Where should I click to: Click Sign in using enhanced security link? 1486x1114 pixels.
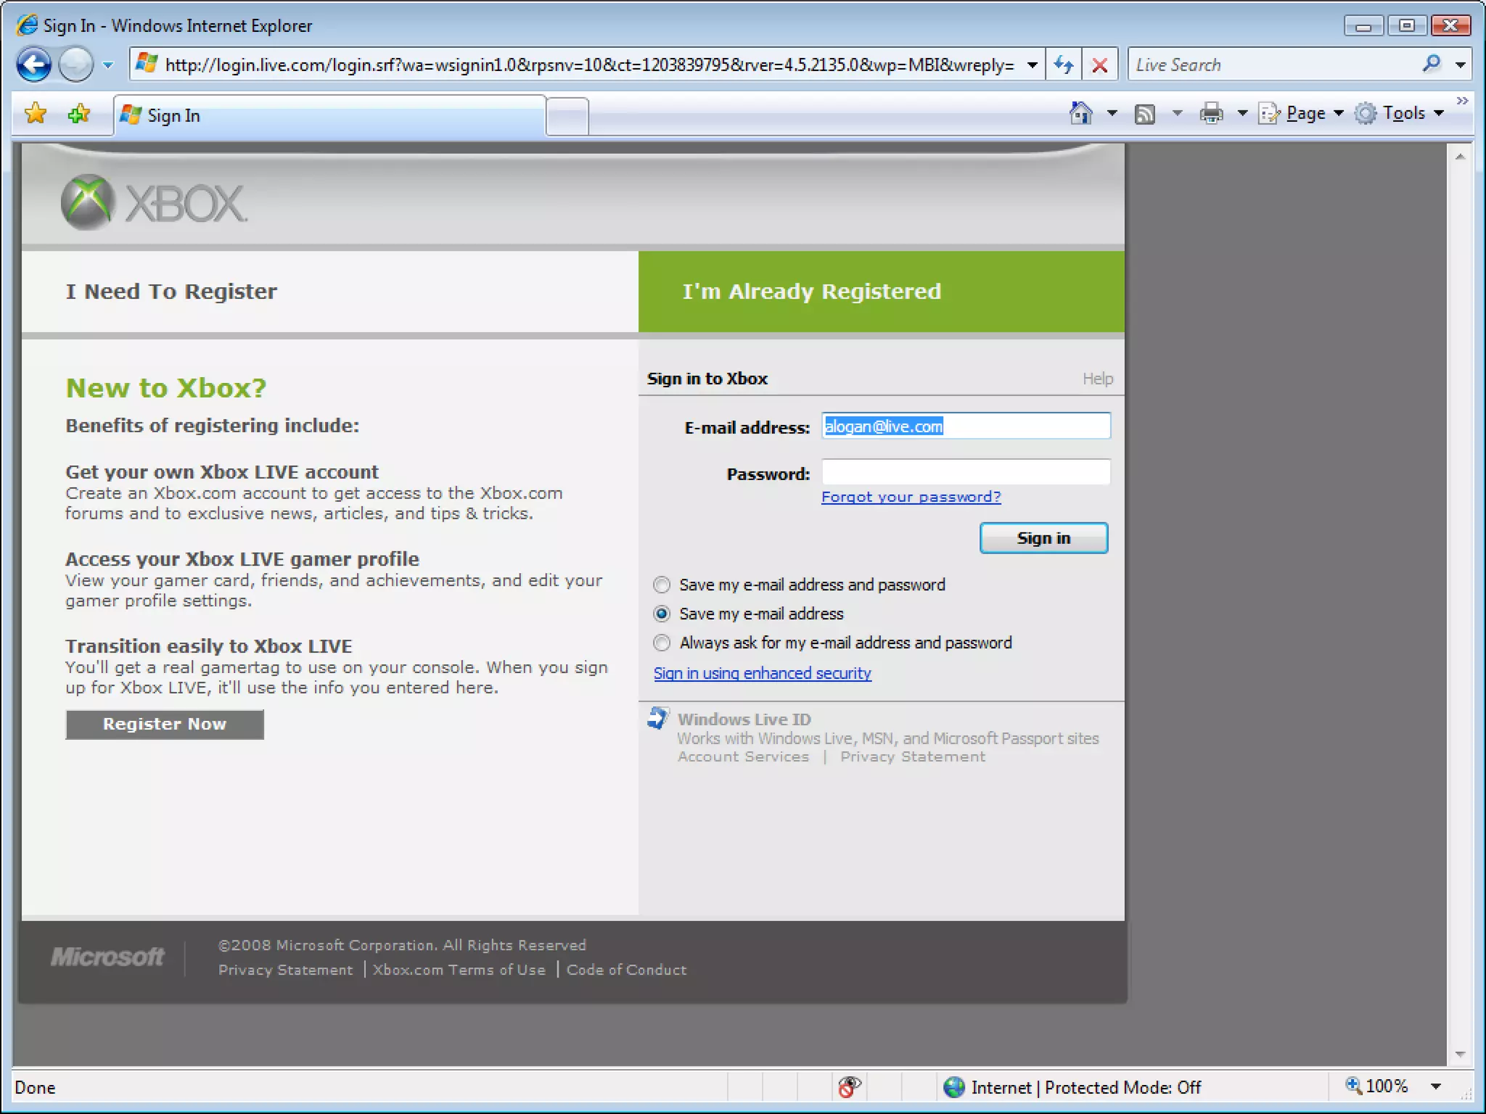(763, 673)
